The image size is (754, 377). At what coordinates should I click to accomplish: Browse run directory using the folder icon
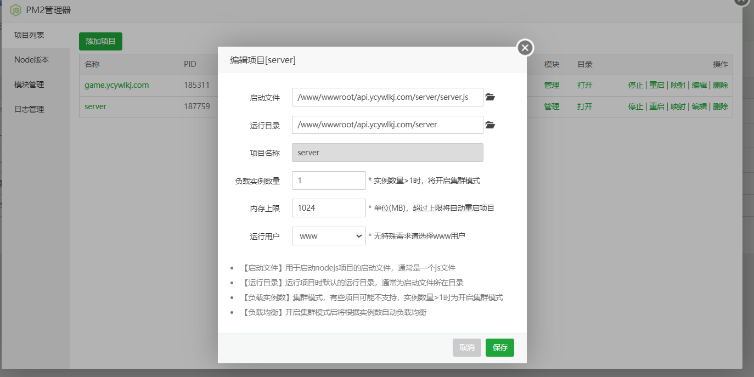pos(490,125)
